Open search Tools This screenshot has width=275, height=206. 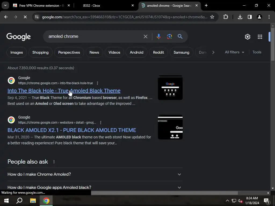coord(257,52)
